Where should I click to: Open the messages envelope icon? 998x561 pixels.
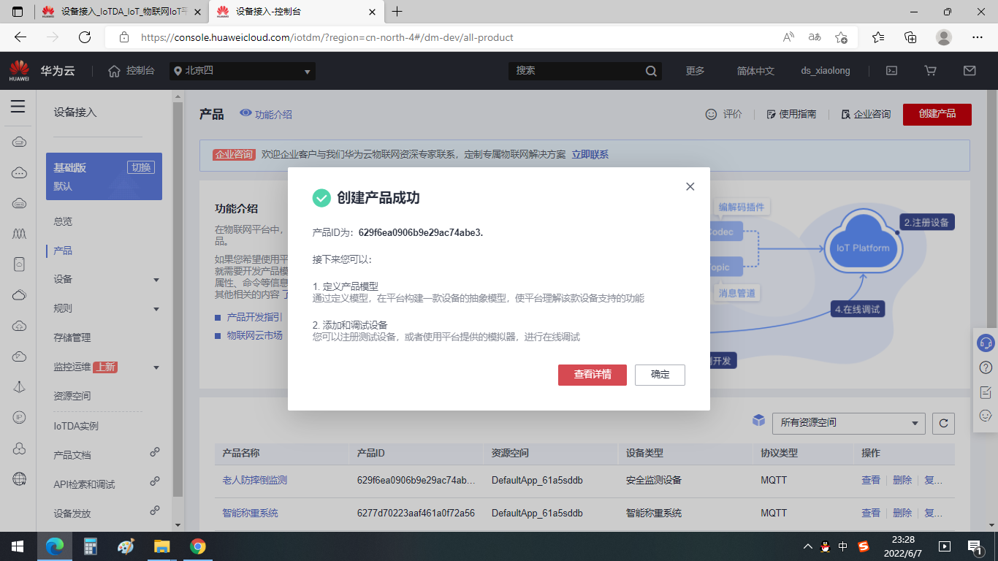970,71
